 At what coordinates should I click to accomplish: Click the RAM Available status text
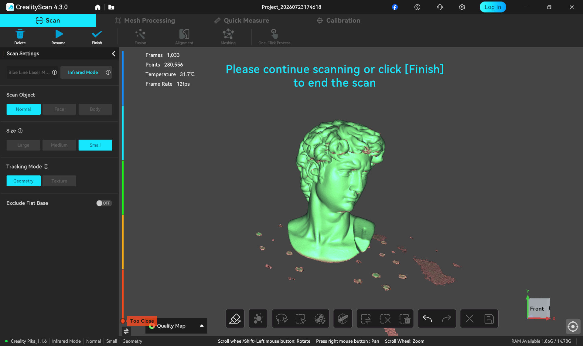541,341
